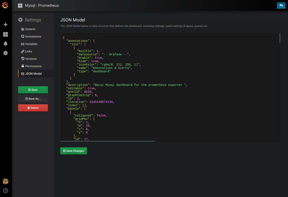The image size is (288, 197).
Task: Click the "gridPos": { line
Action: coord(84,119)
